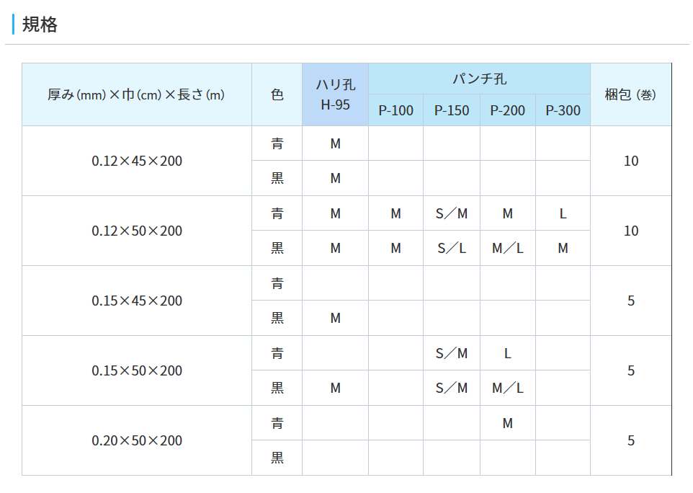The image size is (693, 493).
Task: Select the 0.12×45×200 size cell
Action: (x=137, y=161)
